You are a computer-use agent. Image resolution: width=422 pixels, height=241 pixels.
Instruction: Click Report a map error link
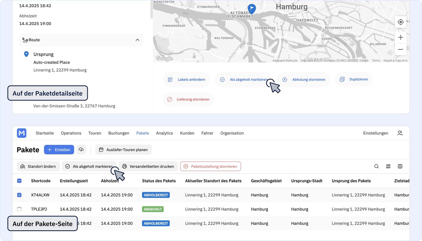(x=396, y=61)
